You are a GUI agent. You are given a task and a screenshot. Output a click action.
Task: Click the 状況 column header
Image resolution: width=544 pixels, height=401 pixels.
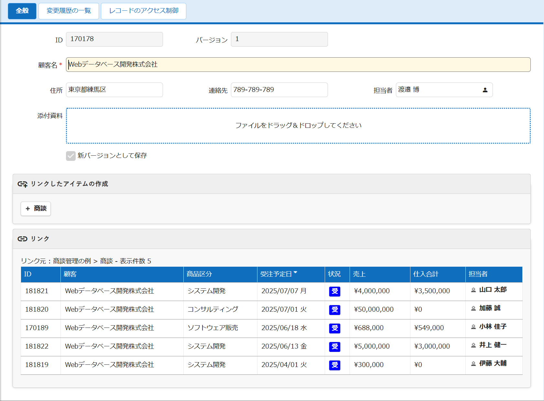click(x=337, y=274)
